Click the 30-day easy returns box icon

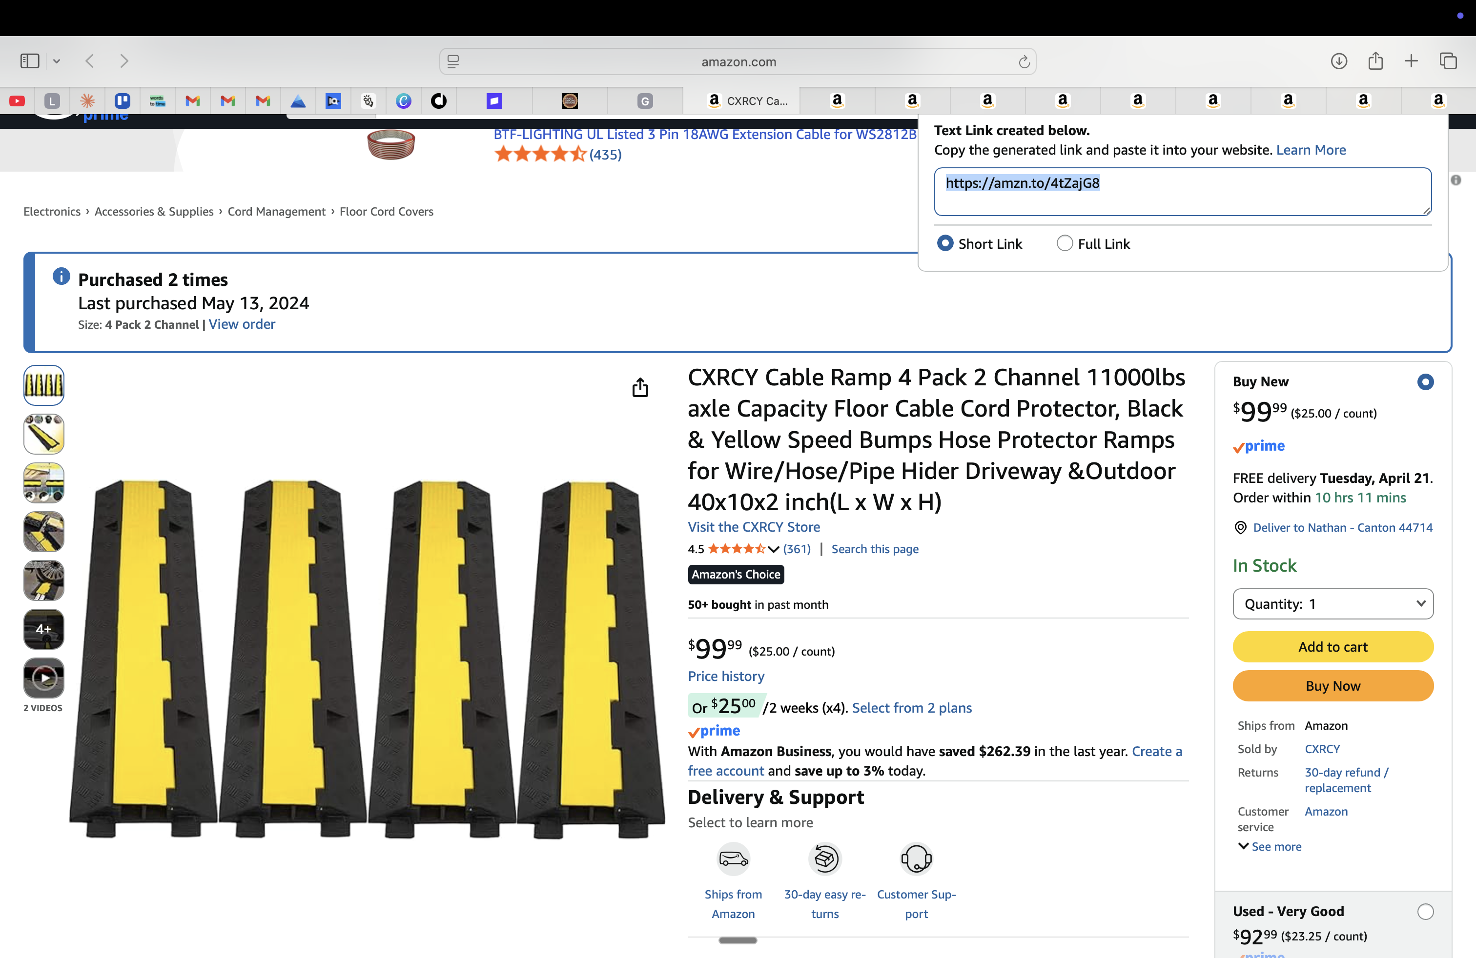click(825, 859)
